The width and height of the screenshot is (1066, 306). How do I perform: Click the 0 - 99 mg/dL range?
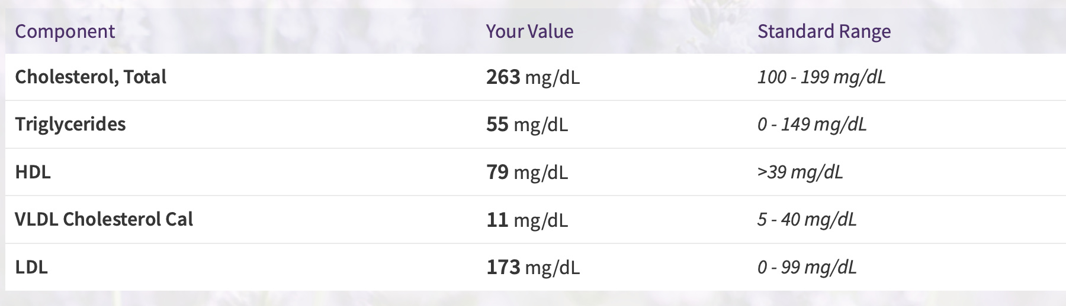(807, 268)
